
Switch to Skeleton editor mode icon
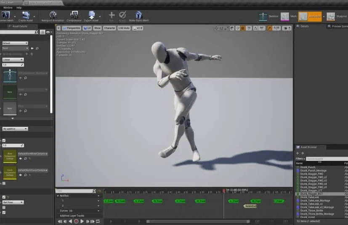[263, 16]
